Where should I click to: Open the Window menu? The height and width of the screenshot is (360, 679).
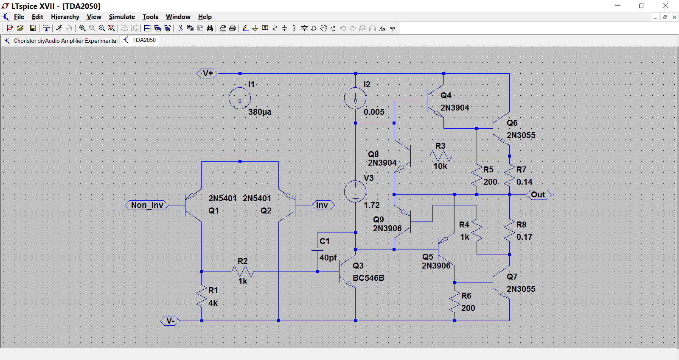click(178, 17)
